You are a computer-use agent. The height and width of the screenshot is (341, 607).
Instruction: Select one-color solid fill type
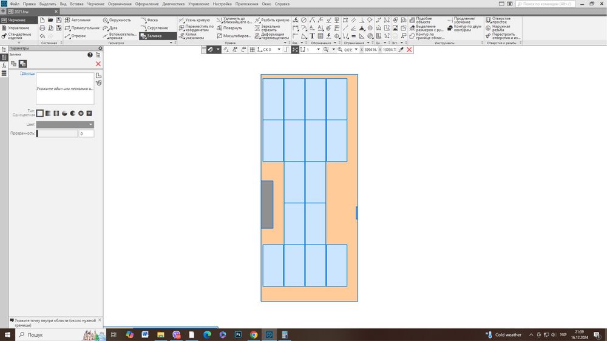coord(40,113)
